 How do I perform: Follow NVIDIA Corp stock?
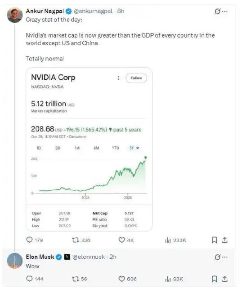pos(136,78)
